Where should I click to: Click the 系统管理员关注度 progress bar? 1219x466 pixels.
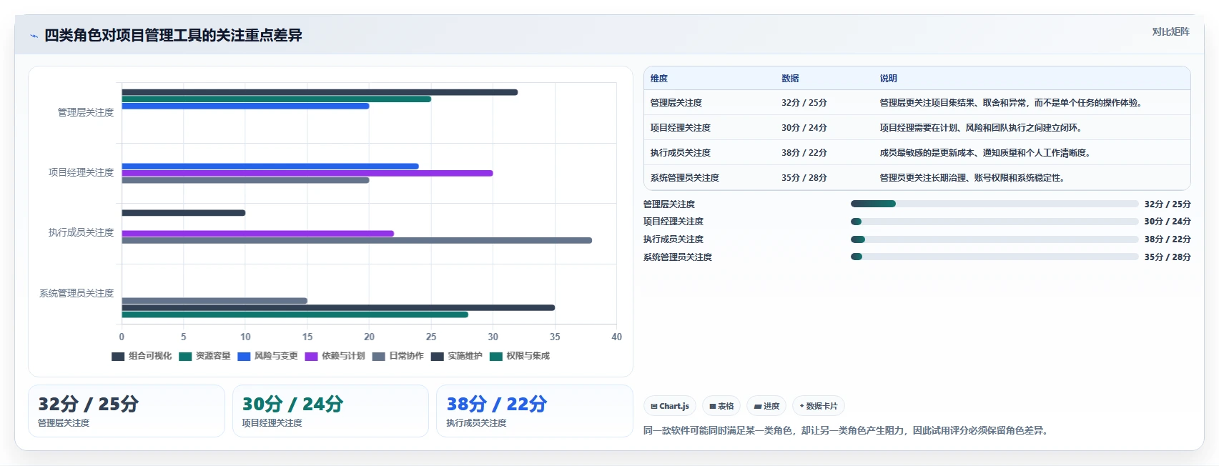[x=994, y=257]
